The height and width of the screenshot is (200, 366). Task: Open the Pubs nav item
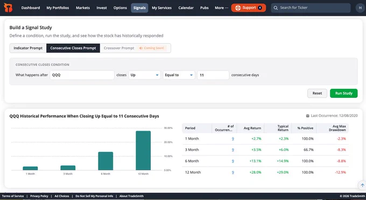point(204,8)
